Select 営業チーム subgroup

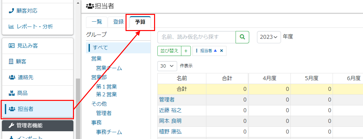(x=109, y=68)
